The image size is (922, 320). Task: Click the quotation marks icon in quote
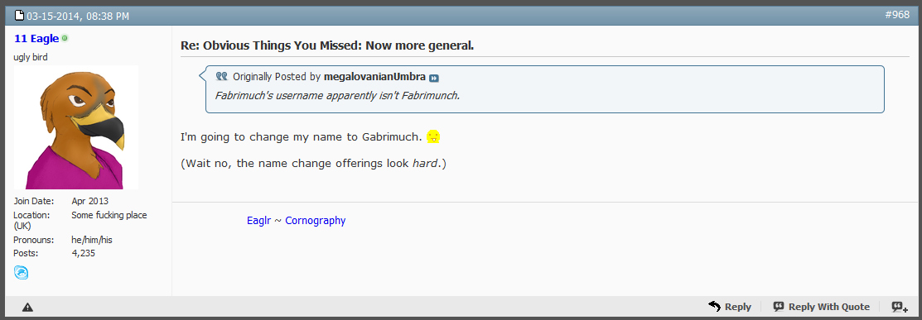[221, 76]
